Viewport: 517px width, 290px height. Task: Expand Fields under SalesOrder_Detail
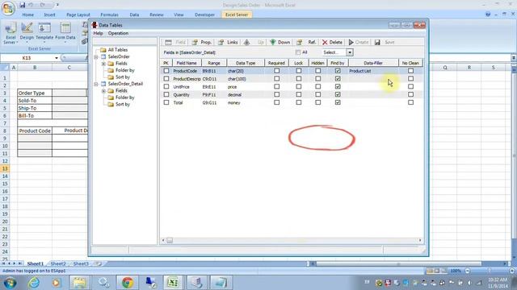[103, 91]
